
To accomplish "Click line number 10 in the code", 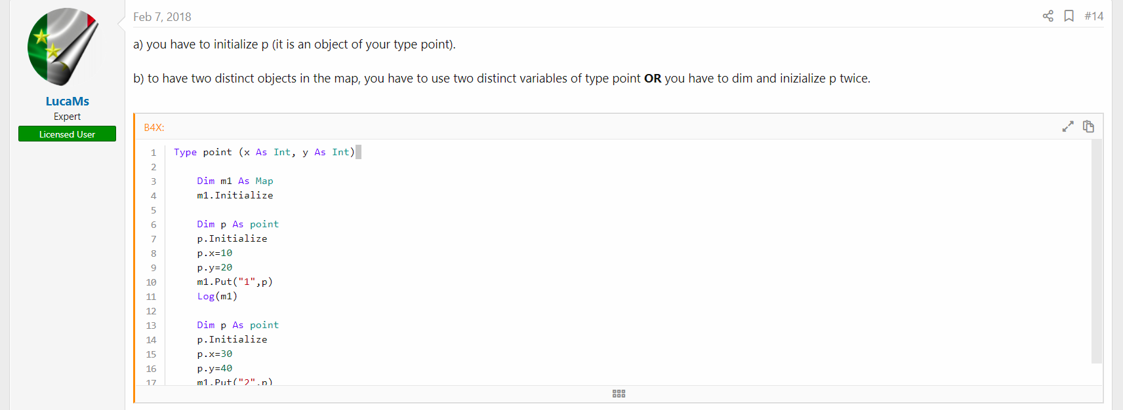I will point(151,282).
